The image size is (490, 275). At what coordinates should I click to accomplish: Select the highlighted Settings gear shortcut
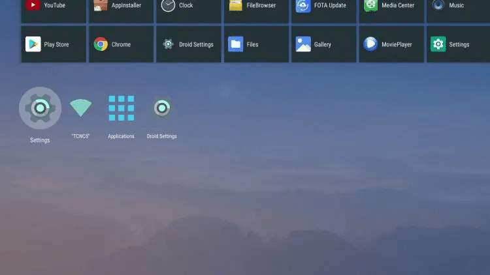(40, 108)
